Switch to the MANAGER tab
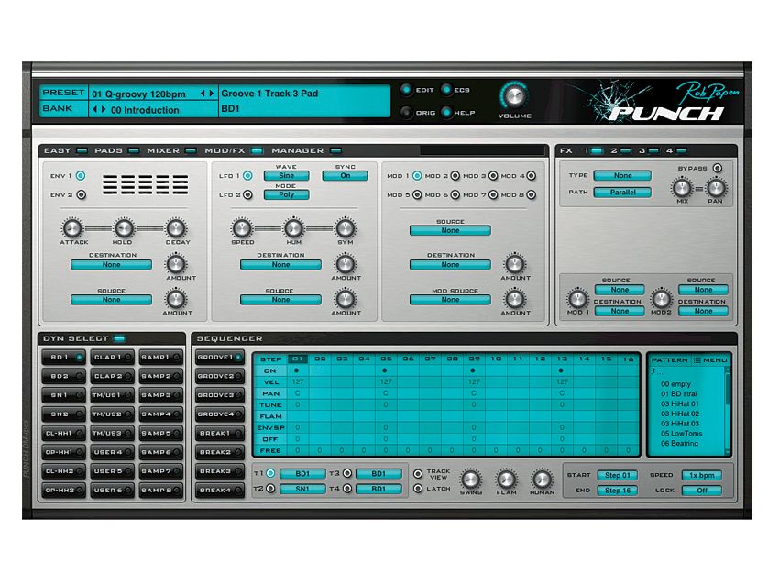Screen dimensions: 779x585 click(x=306, y=150)
